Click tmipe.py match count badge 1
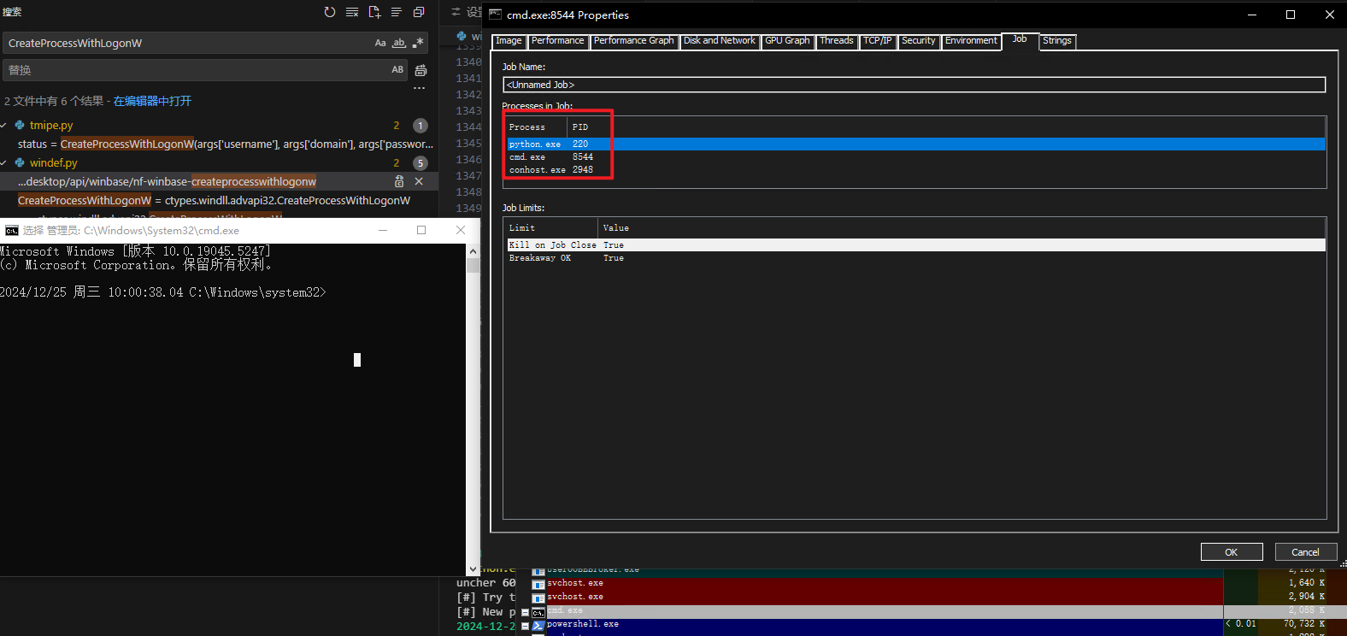 [421, 125]
